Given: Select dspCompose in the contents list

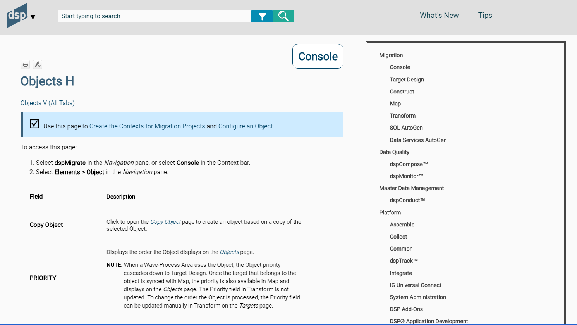Looking at the screenshot, I should tap(409, 164).
